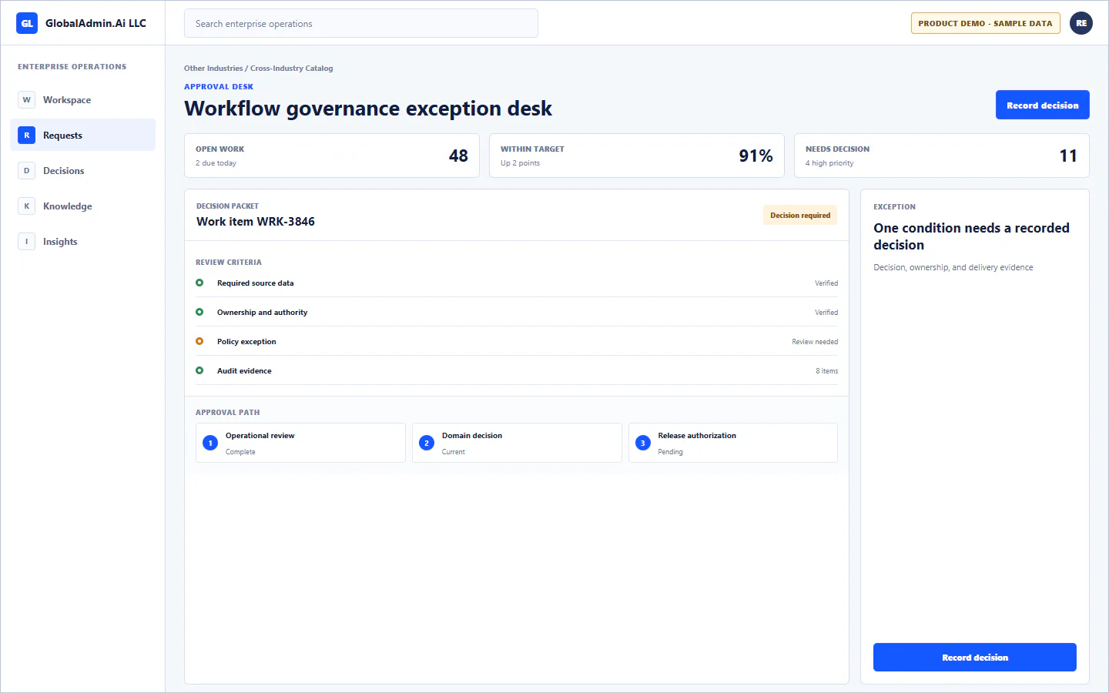Open Workspace in the sidebar

(x=82, y=100)
